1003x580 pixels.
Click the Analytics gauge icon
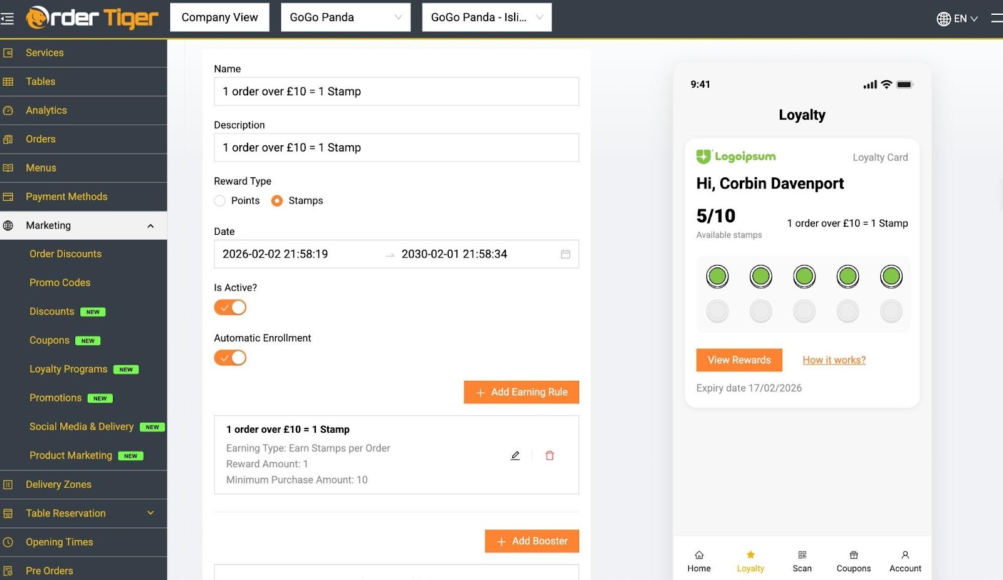click(x=8, y=110)
